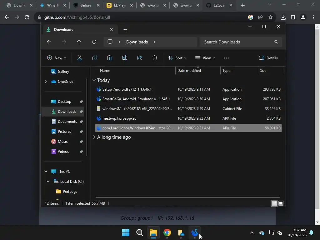Screen dimensions: 320x240
Task: Open the Windows Start menu
Action: (x=126, y=232)
